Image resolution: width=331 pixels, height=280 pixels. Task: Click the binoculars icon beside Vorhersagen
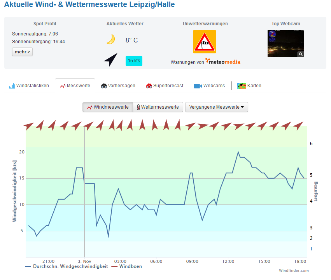pos(104,86)
